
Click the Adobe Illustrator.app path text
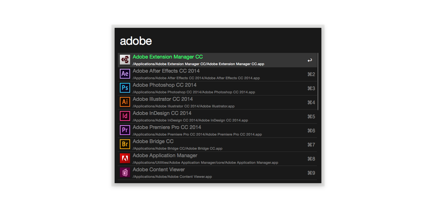(184, 106)
